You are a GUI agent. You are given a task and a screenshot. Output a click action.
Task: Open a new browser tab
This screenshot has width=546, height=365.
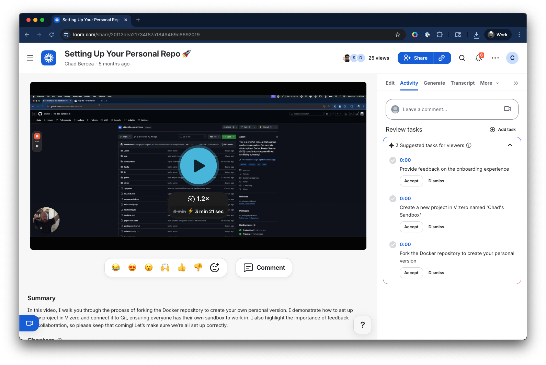[x=138, y=20]
